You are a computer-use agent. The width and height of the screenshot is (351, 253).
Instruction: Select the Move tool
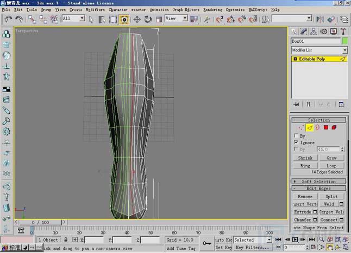click(137, 20)
